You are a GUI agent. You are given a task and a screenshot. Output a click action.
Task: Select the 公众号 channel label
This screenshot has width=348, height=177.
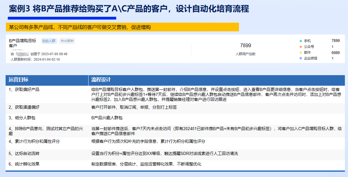(x=309, y=47)
